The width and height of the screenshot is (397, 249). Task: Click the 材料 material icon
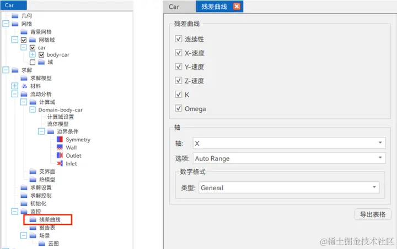[24, 86]
